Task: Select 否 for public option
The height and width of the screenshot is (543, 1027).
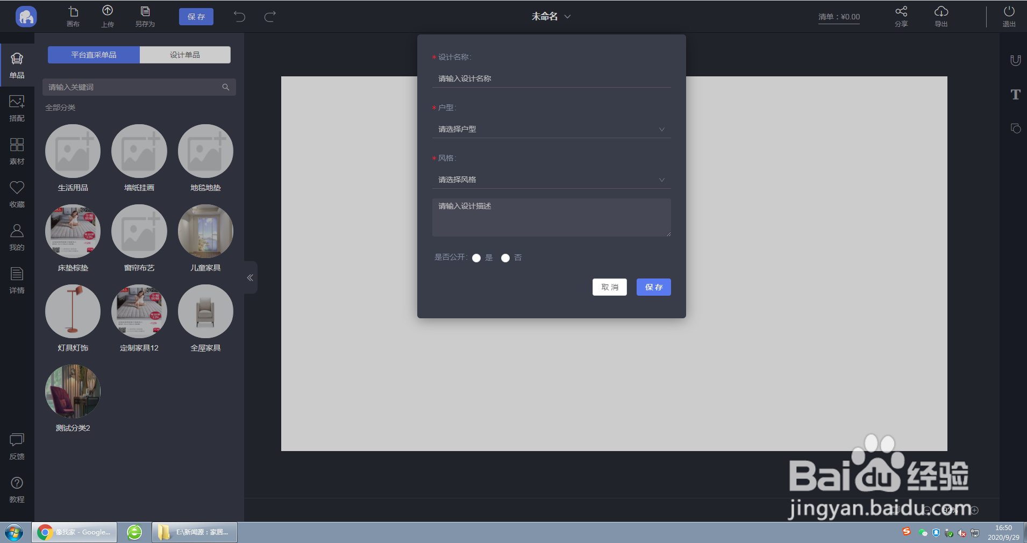Action: pyautogui.click(x=505, y=258)
